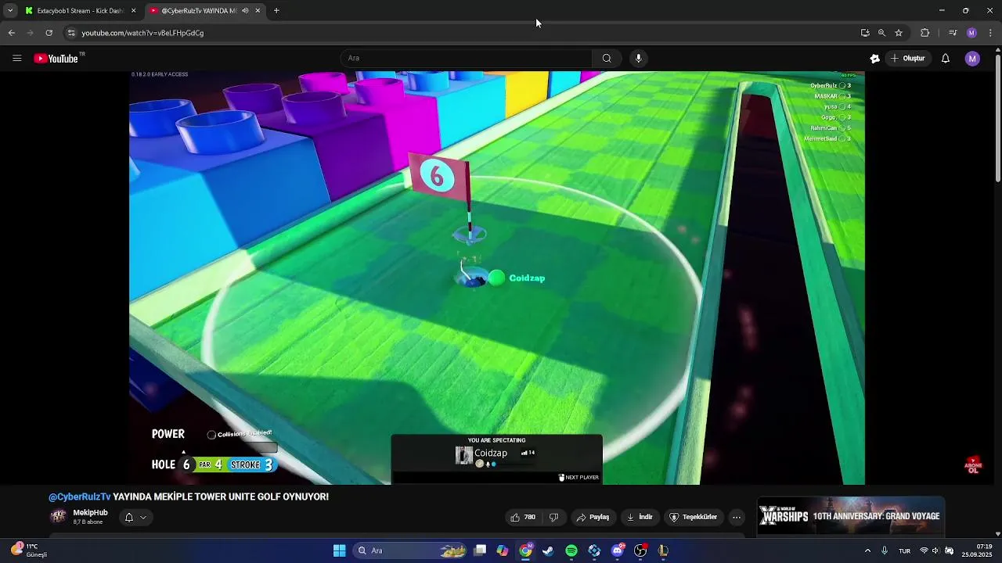1002x563 pixels.
Task: Click the YouTube search magnifier button
Action: click(x=607, y=58)
